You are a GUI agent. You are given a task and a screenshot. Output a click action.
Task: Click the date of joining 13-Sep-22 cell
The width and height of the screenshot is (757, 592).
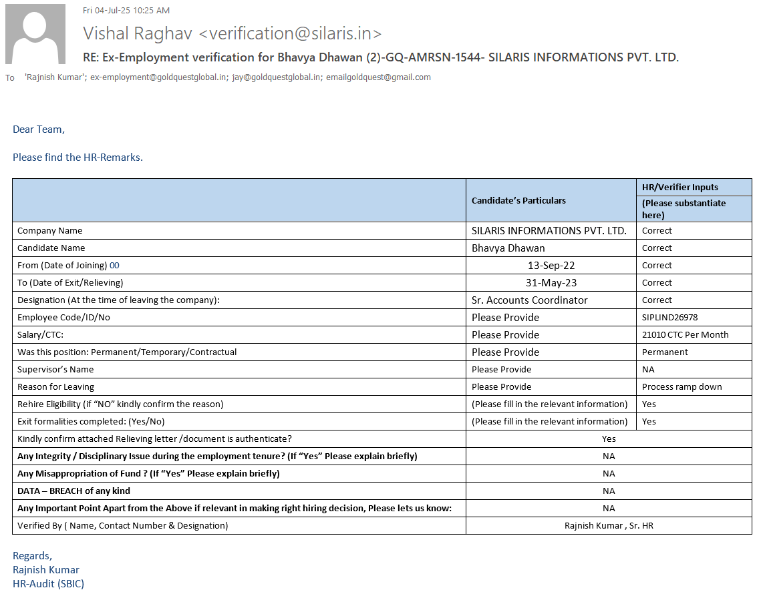[551, 266]
